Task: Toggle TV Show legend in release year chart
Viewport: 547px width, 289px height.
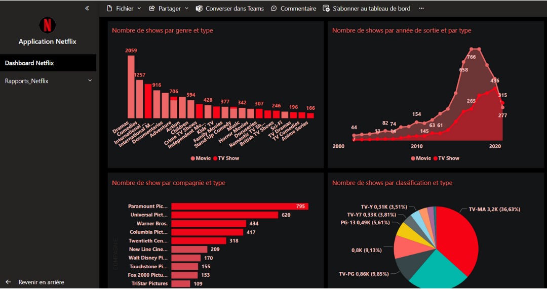Action: coord(448,158)
